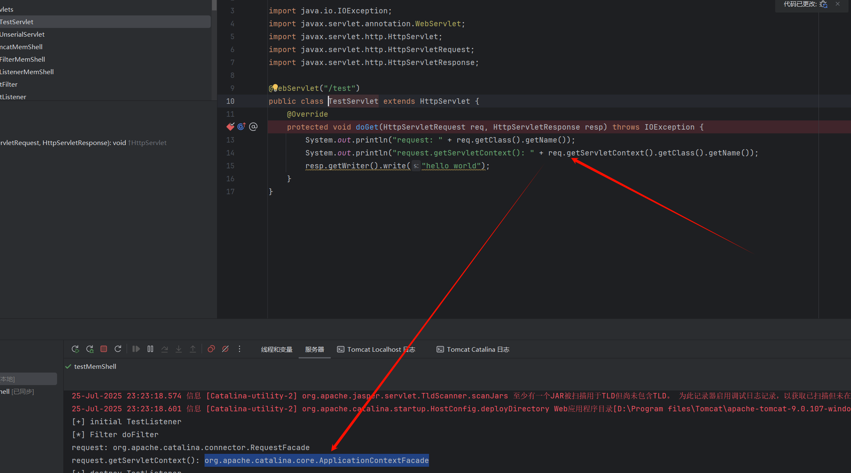Toggle breakpoint on doGet line
This screenshot has width=851, height=473.
pyautogui.click(x=230, y=127)
